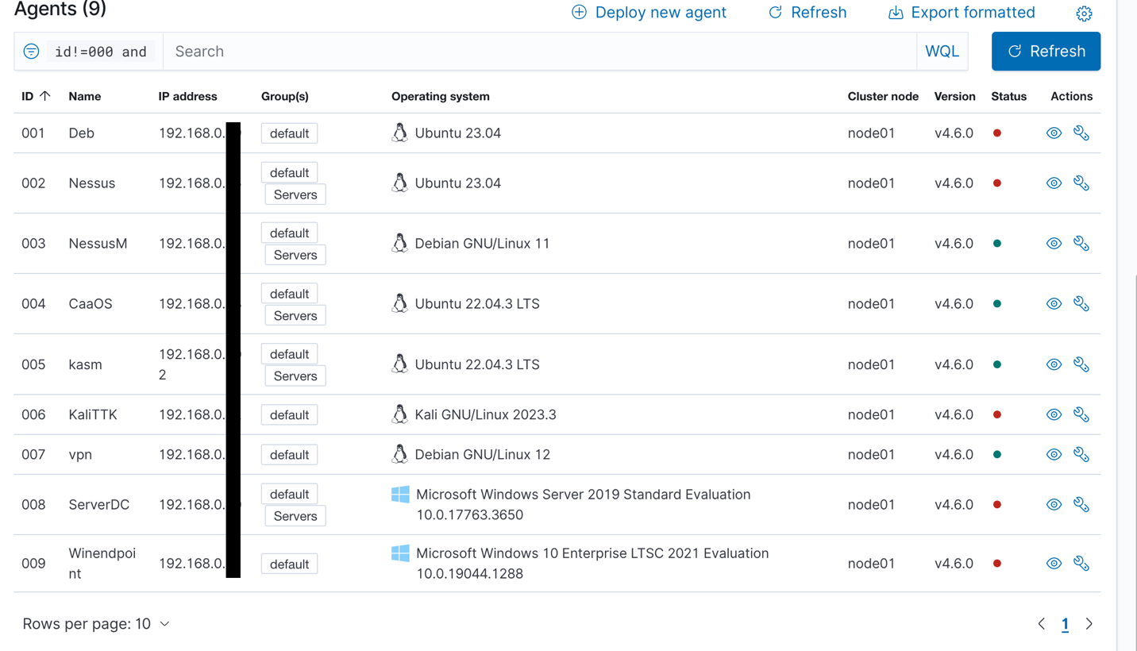View details of agent Winendpoint
Screen dimensions: 1137x651
tap(1054, 564)
